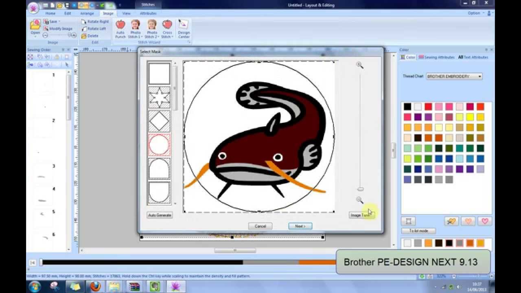Click the application menu flower button
521x293 pixels.
(x=34, y=7)
